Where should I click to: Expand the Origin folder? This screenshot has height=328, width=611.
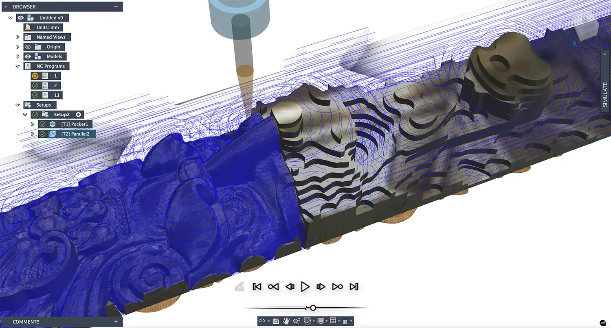click(18, 47)
